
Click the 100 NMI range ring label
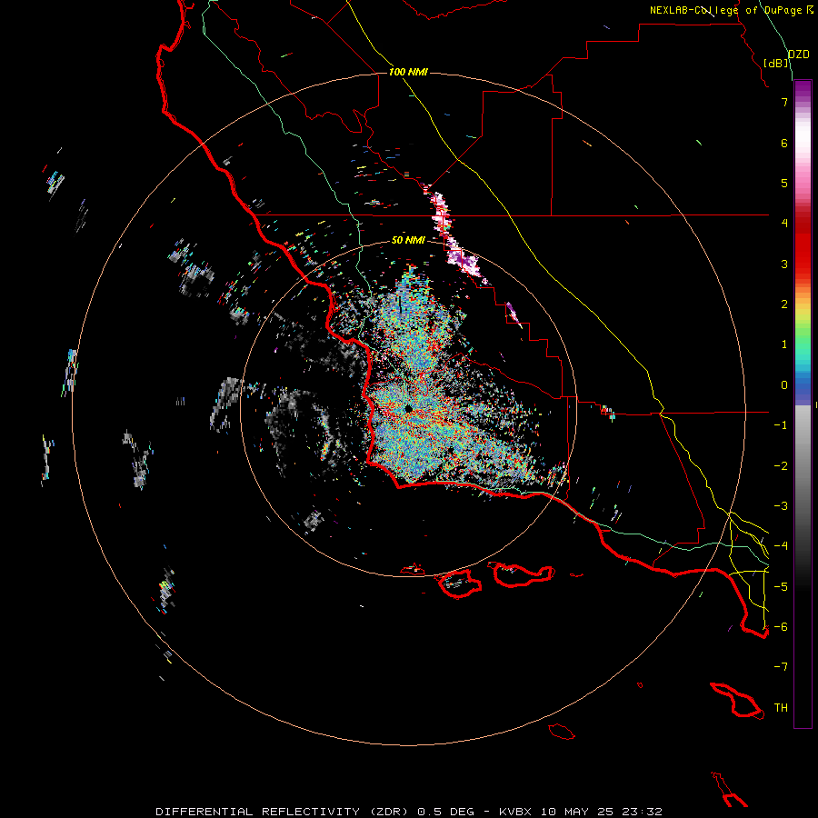point(408,72)
